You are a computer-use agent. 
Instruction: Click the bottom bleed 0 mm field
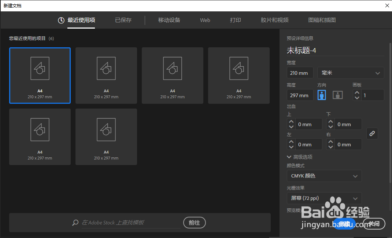[x=348, y=124]
